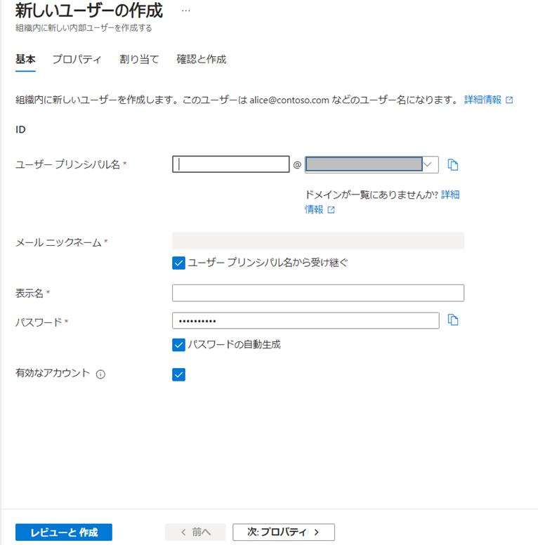Open the 割り当て tab
Image resolution: width=538 pixels, height=545 pixels.
(x=139, y=60)
